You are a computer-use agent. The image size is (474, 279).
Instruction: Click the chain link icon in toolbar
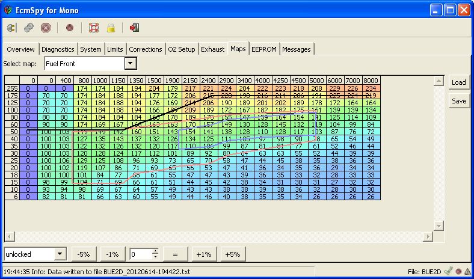point(28,28)
